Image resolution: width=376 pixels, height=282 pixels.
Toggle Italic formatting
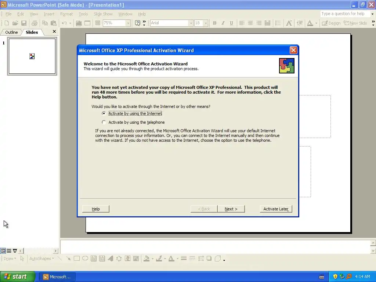point(223,23)
